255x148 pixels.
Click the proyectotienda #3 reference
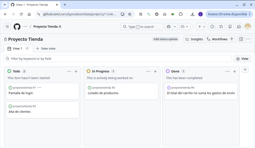(x=104, y=88)
